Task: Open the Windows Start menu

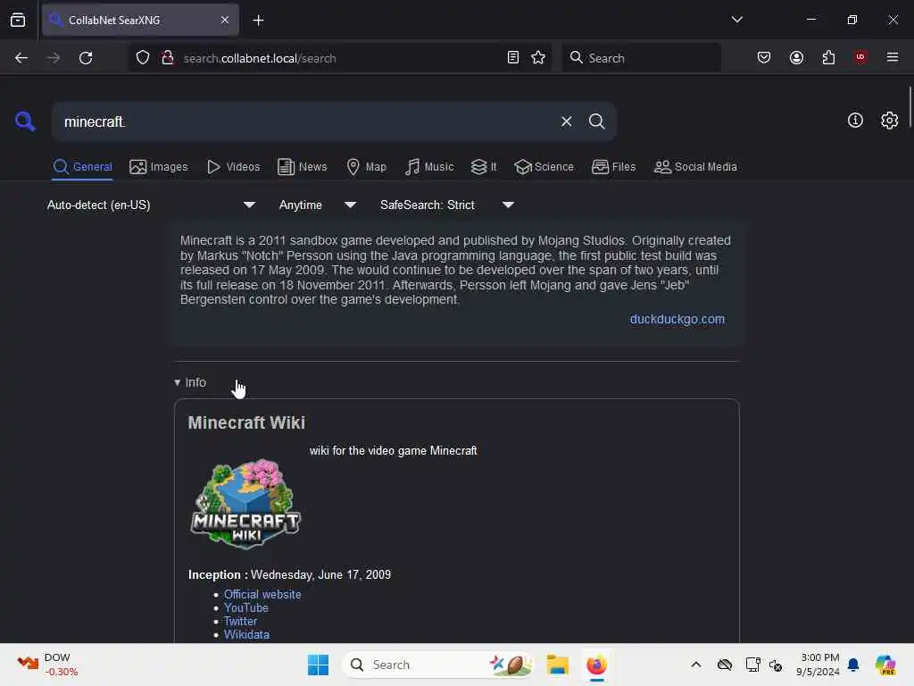Action: (x=318, y=665)
